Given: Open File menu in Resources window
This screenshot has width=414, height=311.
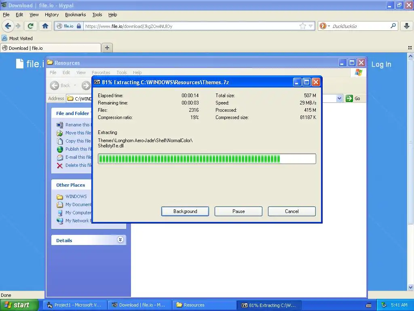Looking at the screenshot, I should [53, 72].
